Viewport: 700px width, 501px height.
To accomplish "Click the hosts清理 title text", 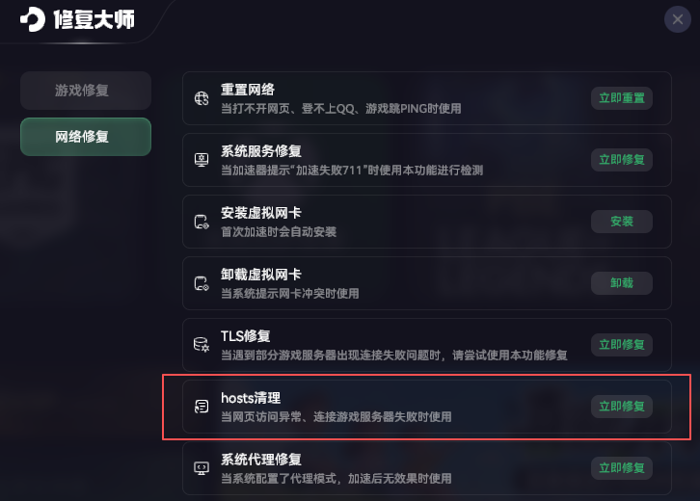I will coord(251,398).
